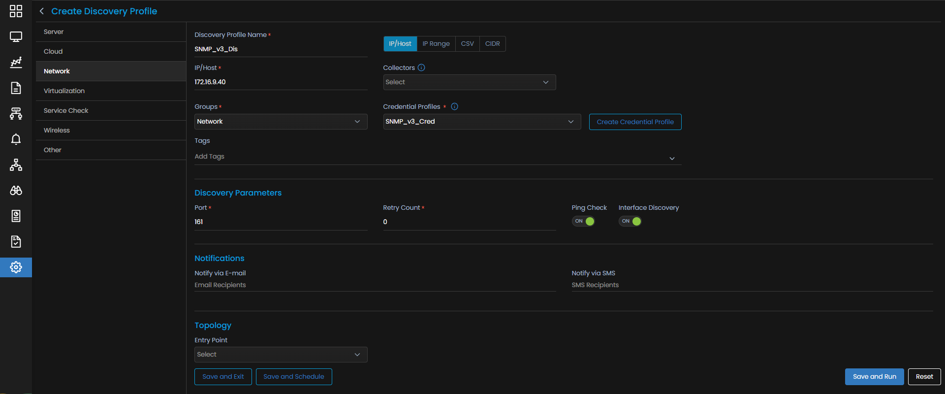
Task: Select the Network category
Action: (111, 71)
